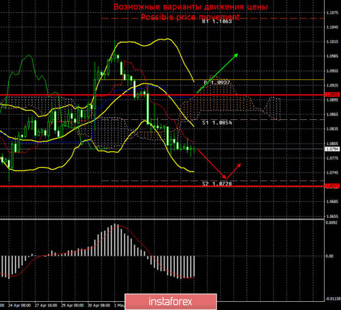Click the 30 Apr 08:00 time label
The height and width of the screenshot is (310, 341).
point(99,305)
